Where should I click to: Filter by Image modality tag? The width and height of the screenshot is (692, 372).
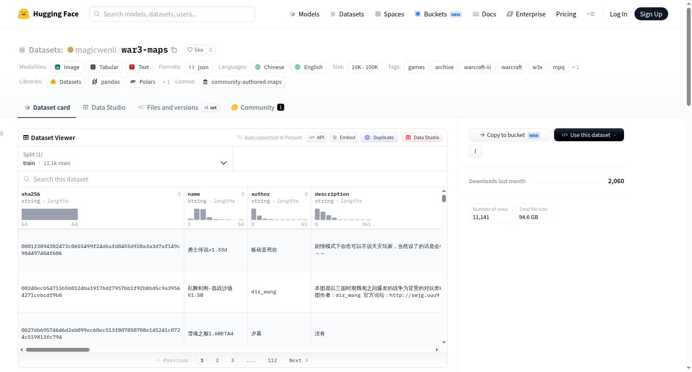coord(67,67)
